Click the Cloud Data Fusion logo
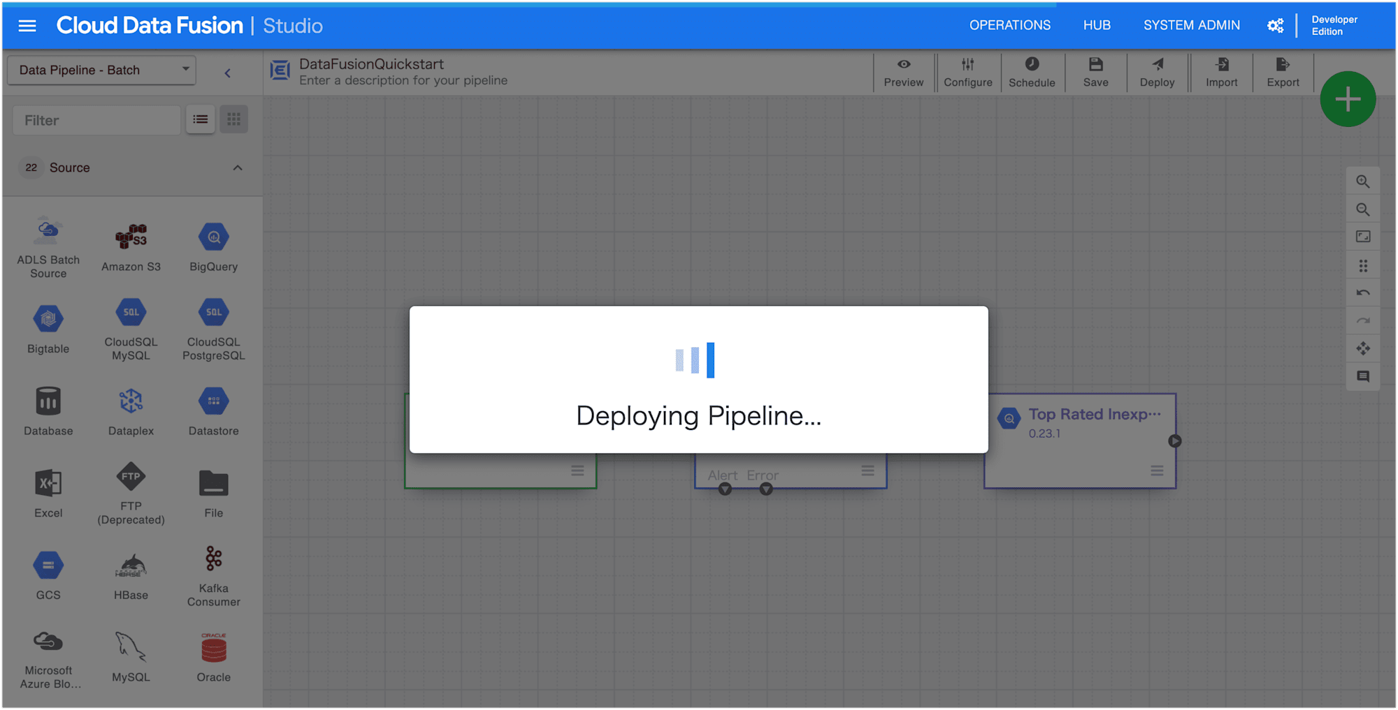Screen dimensions: 1398x710 tap(149, 26)
